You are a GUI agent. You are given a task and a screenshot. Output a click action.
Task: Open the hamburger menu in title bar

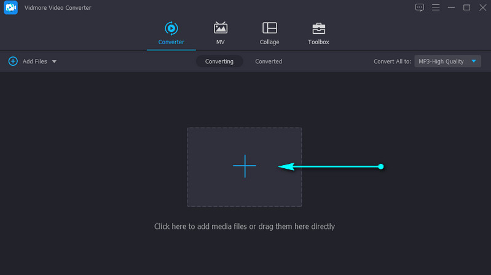436,7
